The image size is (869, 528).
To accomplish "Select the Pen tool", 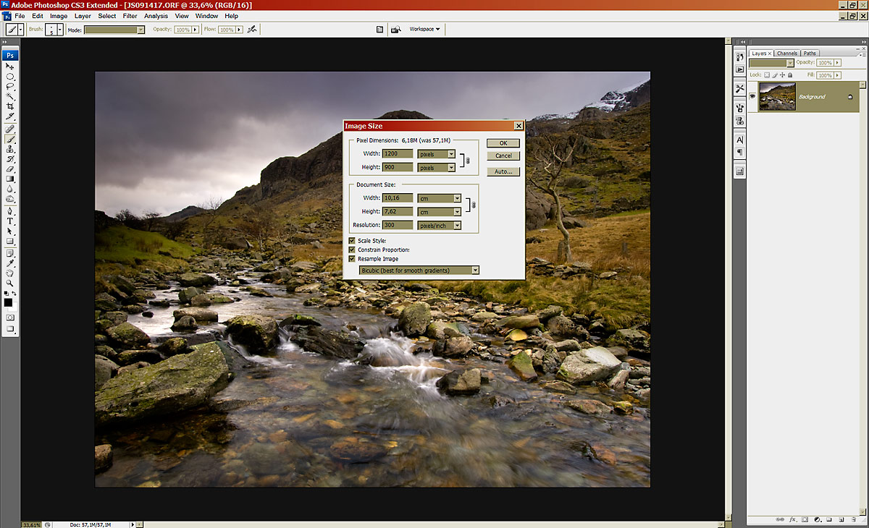I will tap(10, 210).
